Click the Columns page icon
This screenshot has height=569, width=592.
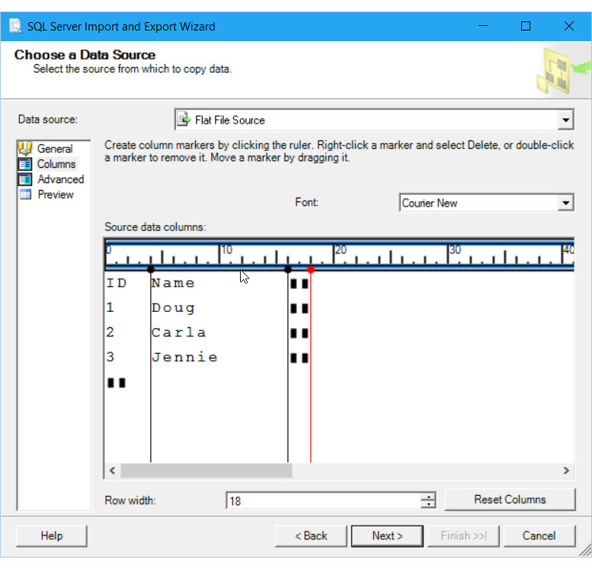coord(25,164)
